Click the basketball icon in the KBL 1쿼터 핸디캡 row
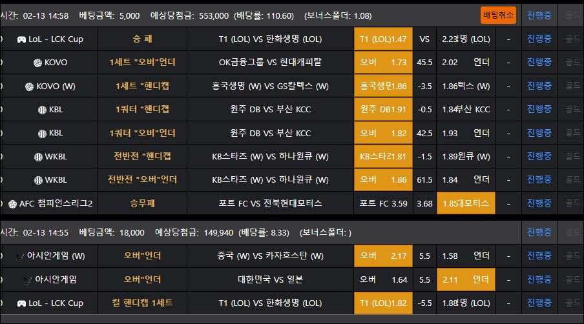This screenshot has height=324, width=584. [42, 110]
